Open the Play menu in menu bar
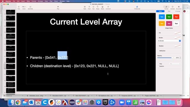Image resolution: width=190 pixels, height=107 pixels. [x=51, y=1]
